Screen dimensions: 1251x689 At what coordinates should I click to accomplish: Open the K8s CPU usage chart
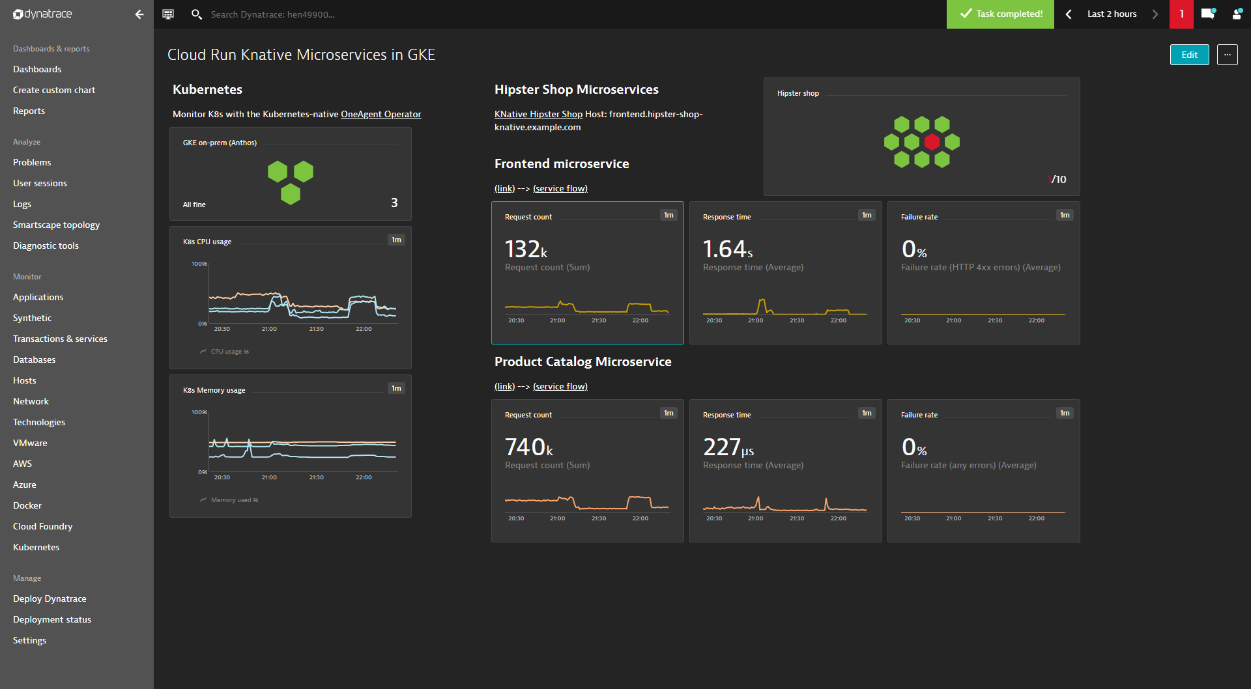291,298
